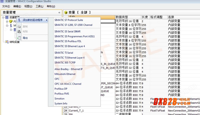200x115 pixels.
Task: Open the 文件(F) menu
Action: coord(6,6)
